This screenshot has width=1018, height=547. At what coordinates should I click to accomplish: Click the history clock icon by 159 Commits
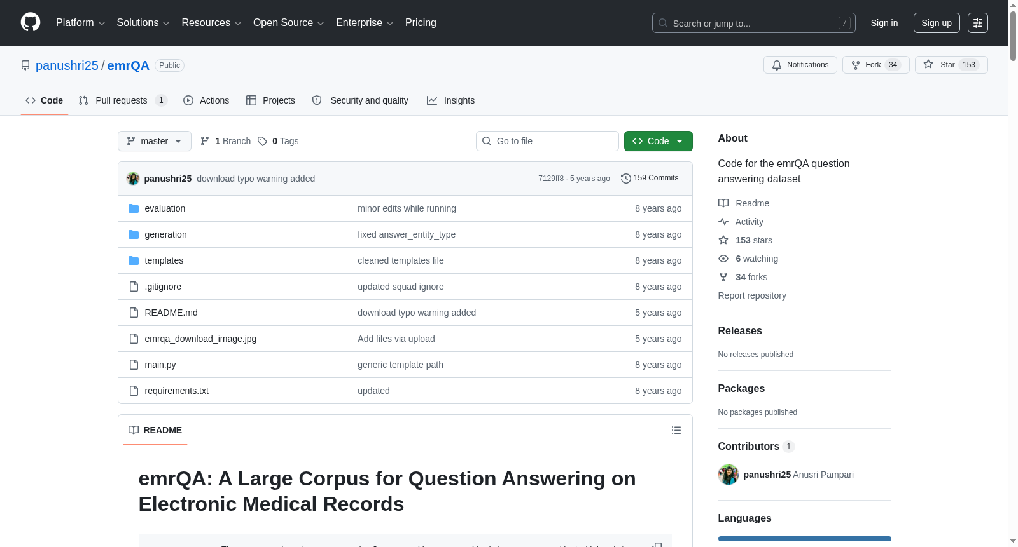626,179
